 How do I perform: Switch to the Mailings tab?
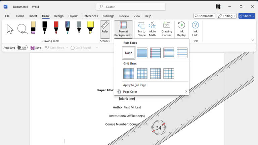click(x=109, y=16)
